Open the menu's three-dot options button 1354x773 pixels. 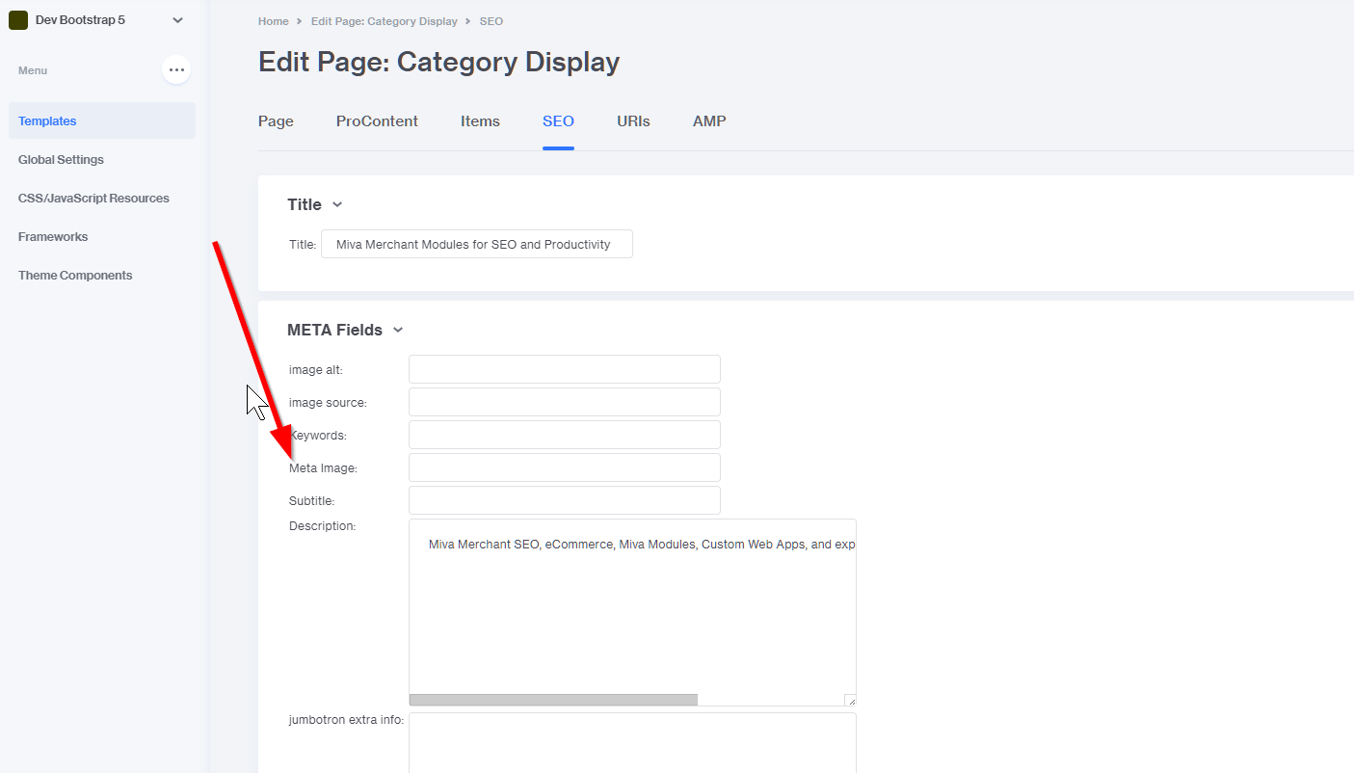click(x=175, y=70)
